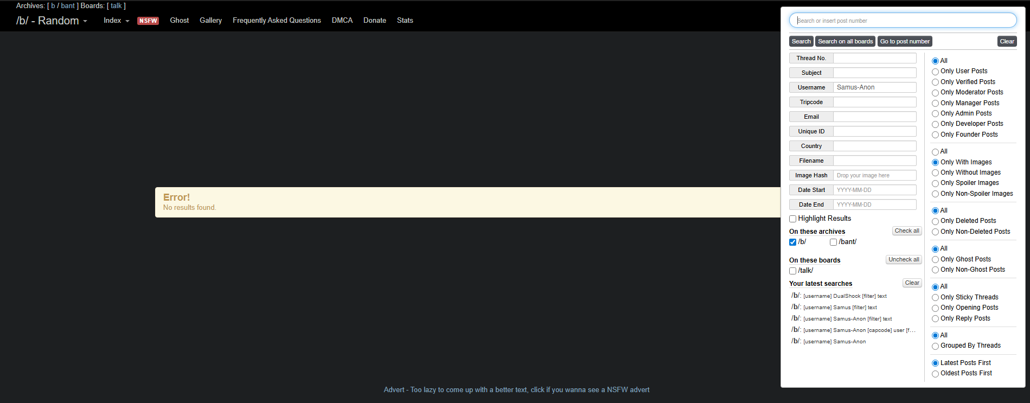The height and width of the screenshot is (403, 1030).
Task: Open the latest search with Samus-Anon capcode
Action: coord(853,330)
